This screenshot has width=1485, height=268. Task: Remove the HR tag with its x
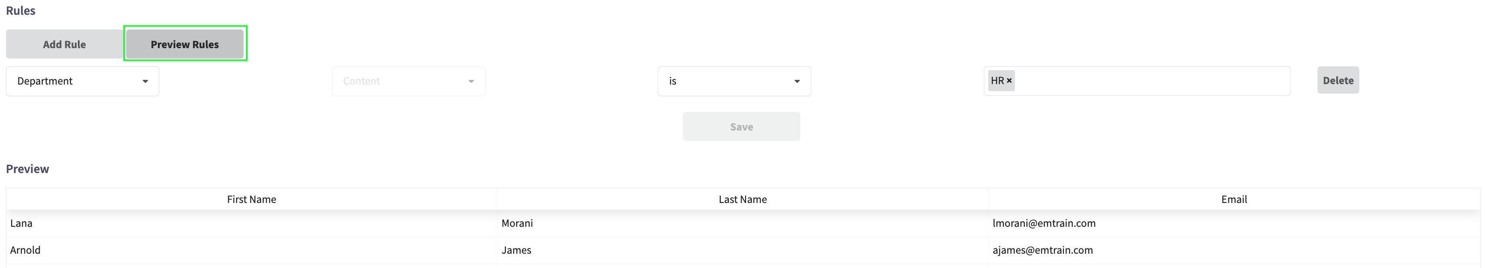pyautogui.click(x=1010, y=81)
